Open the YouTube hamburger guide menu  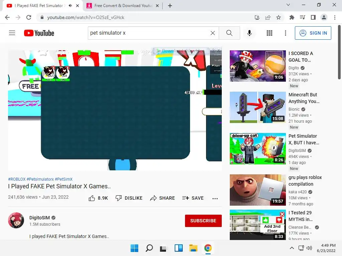(x=12, y=33)
